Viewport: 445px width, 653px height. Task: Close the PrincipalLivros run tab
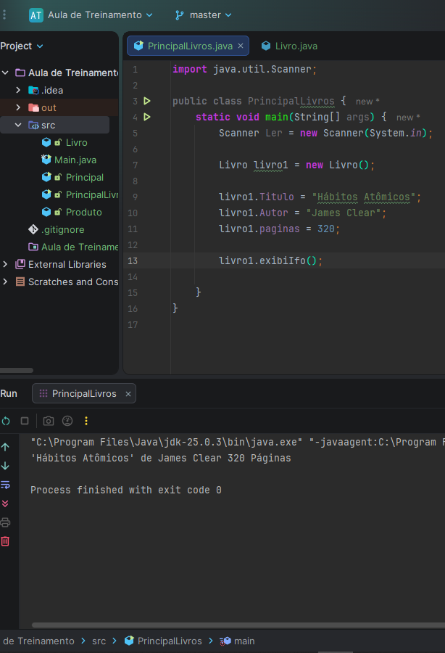128,394
